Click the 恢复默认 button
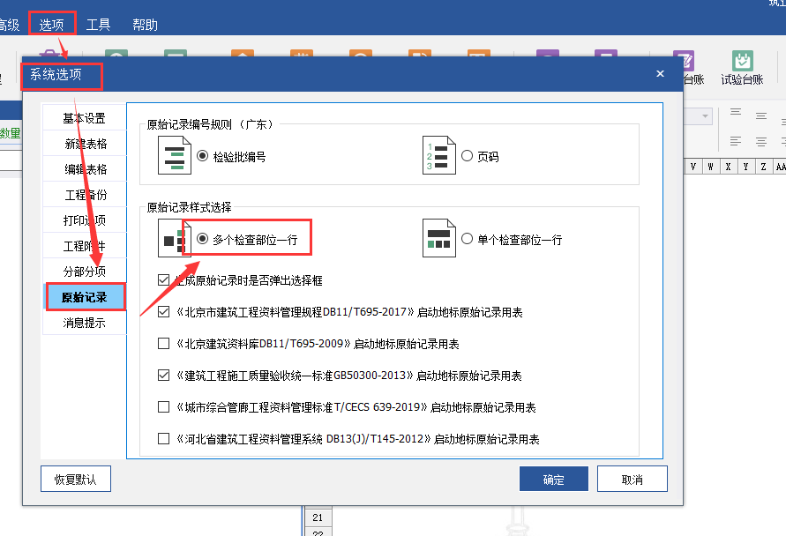The width and height of the screenshot is (786, 536). [x=81, y=480]
